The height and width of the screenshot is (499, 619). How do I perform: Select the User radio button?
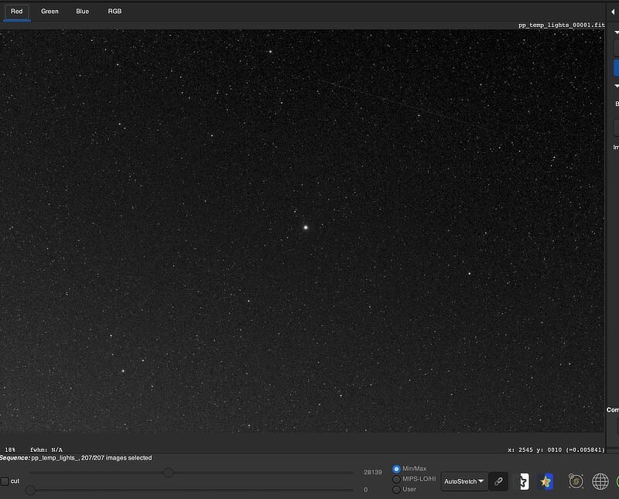[397, 489]
